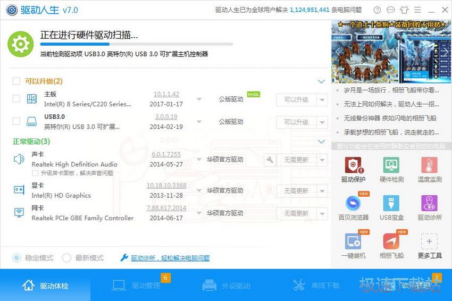Open the 硬件检测 tool
The width and height of the screenshot is (452, 301).
(391, 170)
